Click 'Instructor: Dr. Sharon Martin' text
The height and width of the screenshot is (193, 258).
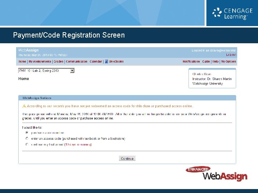[212, 79]
